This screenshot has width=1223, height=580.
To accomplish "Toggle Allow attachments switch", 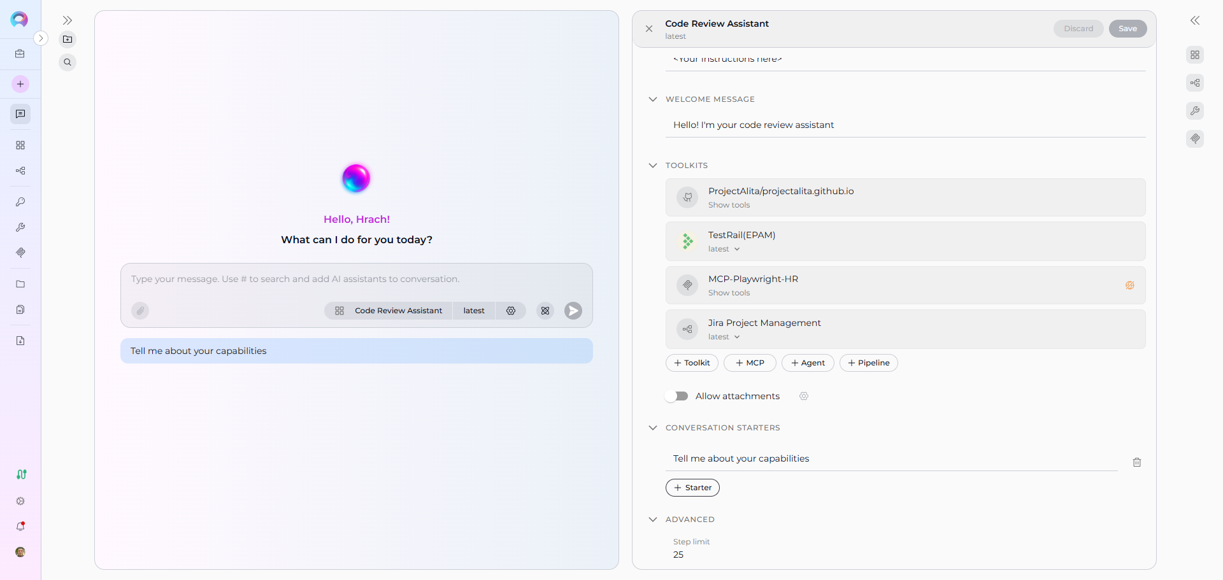I will [x=677, y=396].
